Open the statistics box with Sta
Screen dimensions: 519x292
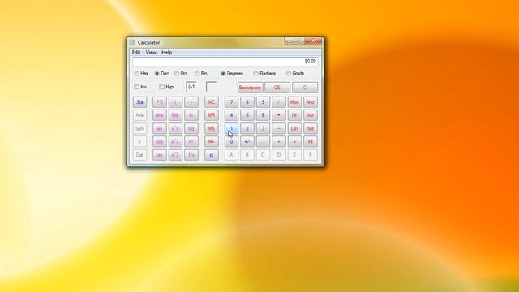[x=139, y=102]
